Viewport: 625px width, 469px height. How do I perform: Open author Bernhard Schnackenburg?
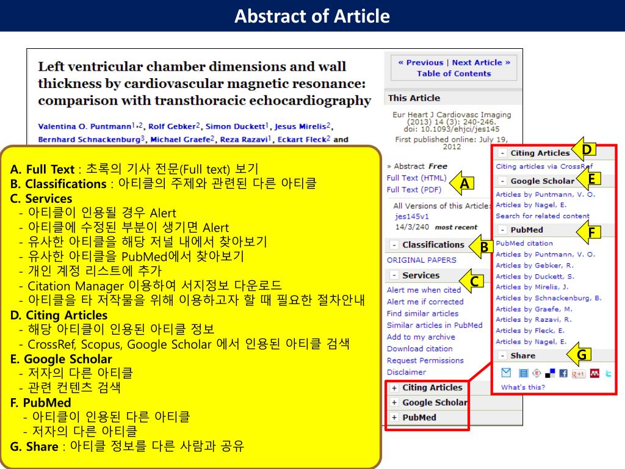[x=89, y=140]
